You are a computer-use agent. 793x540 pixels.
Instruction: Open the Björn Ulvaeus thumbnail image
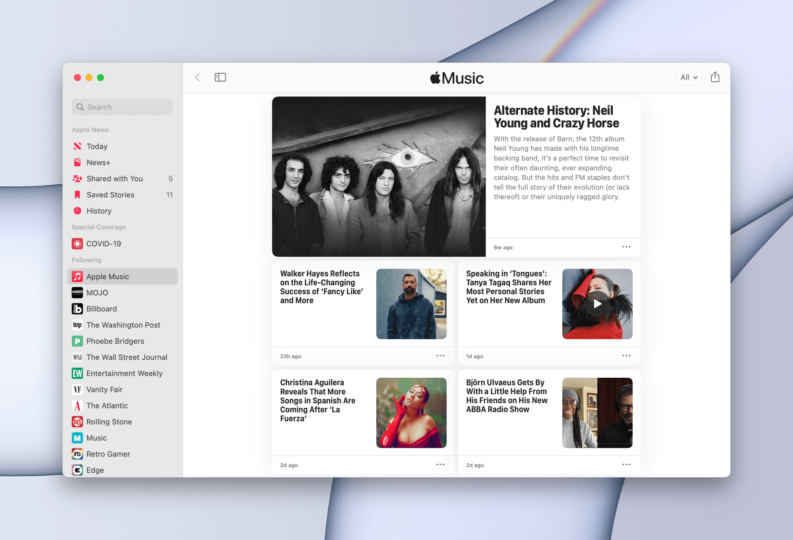[x=597, y=413]
